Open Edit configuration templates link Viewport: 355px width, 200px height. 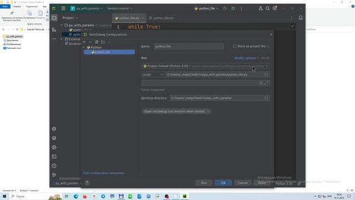(104, 173)
